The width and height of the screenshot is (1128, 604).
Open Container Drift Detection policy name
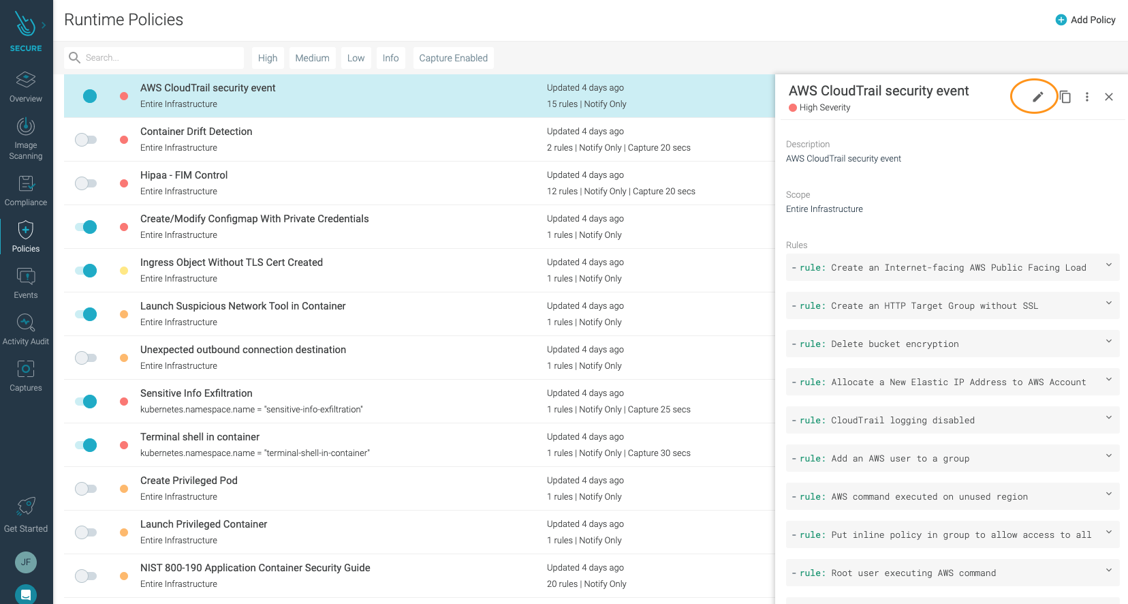196,132
